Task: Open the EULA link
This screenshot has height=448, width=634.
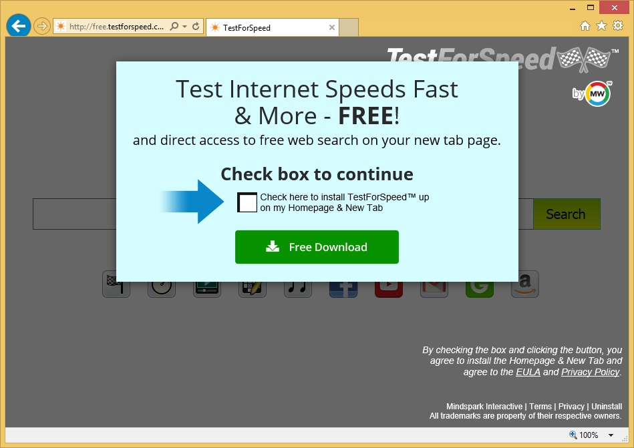Action: point(528,372)
